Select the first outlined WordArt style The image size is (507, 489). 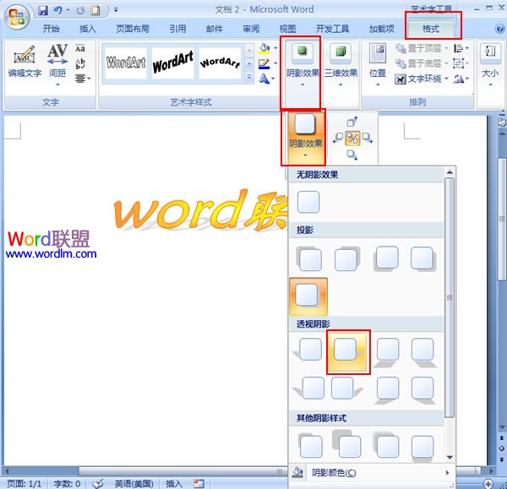click(126, 62)
